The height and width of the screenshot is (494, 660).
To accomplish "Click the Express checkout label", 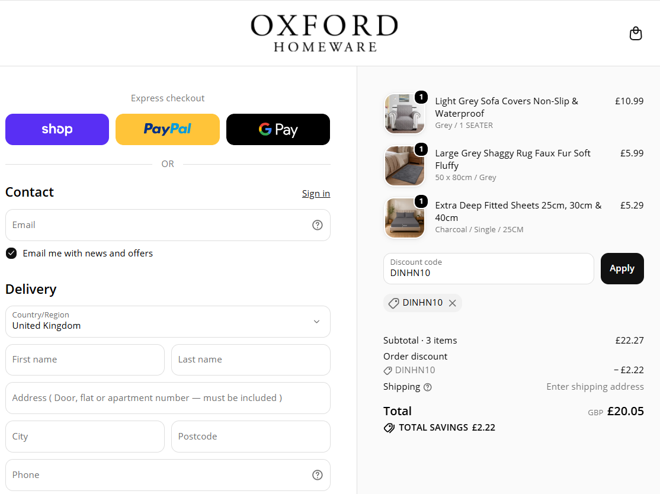I will pyautogui.click(x=168, y=98).
